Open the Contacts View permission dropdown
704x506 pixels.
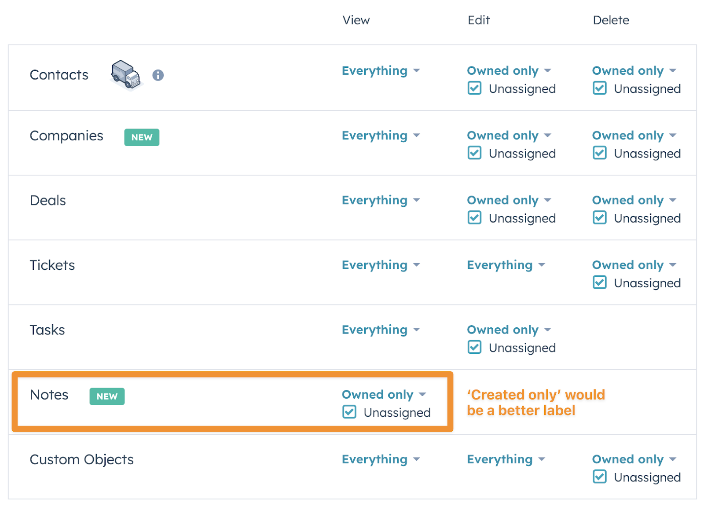(x=381, y=71)
